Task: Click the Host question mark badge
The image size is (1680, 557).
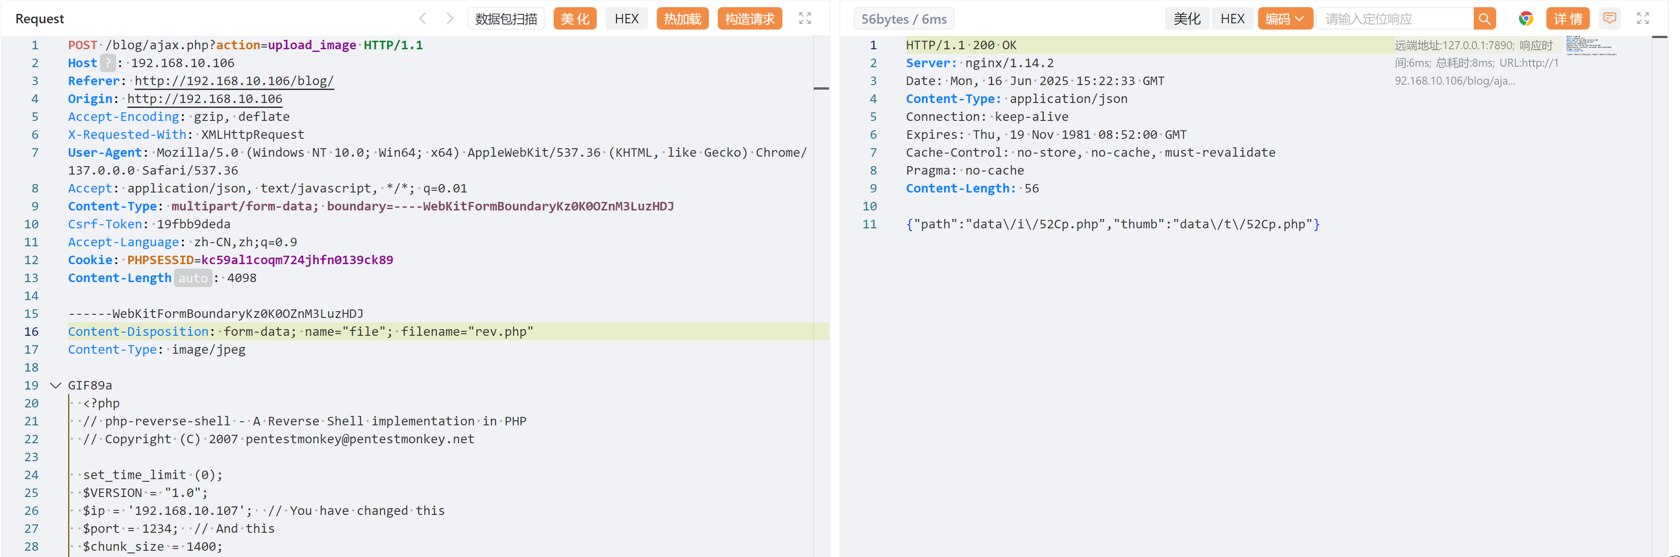Action: point(108,63)
